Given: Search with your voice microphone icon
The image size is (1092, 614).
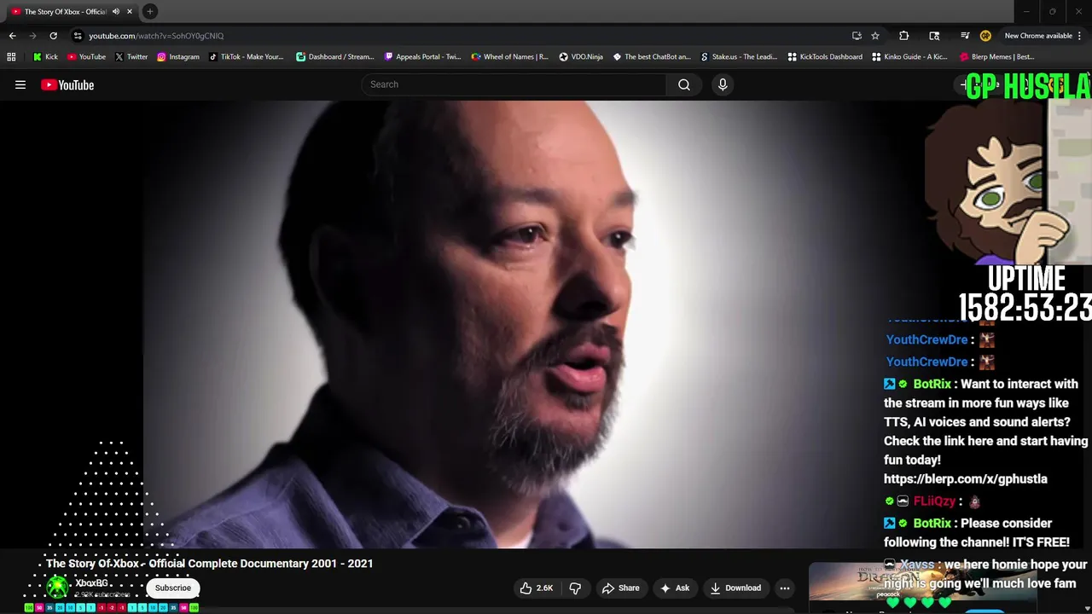Looking at the screenshot, I should pyautogui.click(x=723, y=84).
